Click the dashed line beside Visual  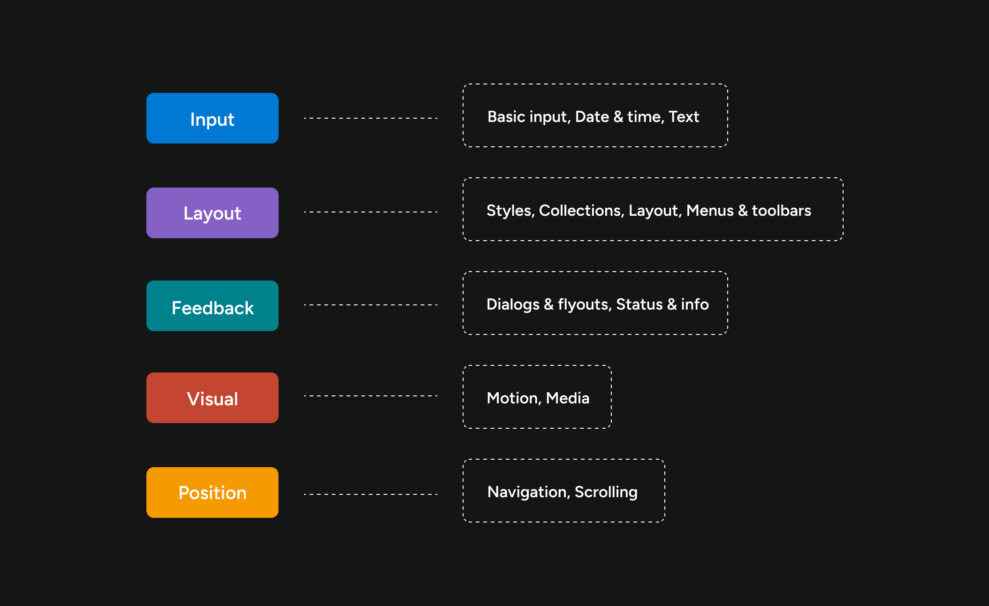click(x=371, y=396)
